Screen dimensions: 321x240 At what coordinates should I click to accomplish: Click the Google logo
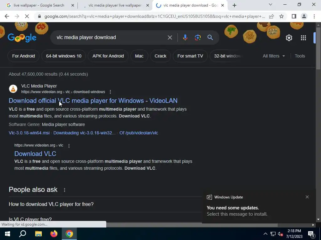click(22, 37)
